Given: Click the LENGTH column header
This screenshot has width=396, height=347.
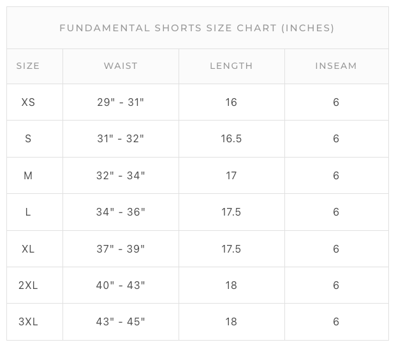Looking at the screenshot, I should (x=231, y=66).
